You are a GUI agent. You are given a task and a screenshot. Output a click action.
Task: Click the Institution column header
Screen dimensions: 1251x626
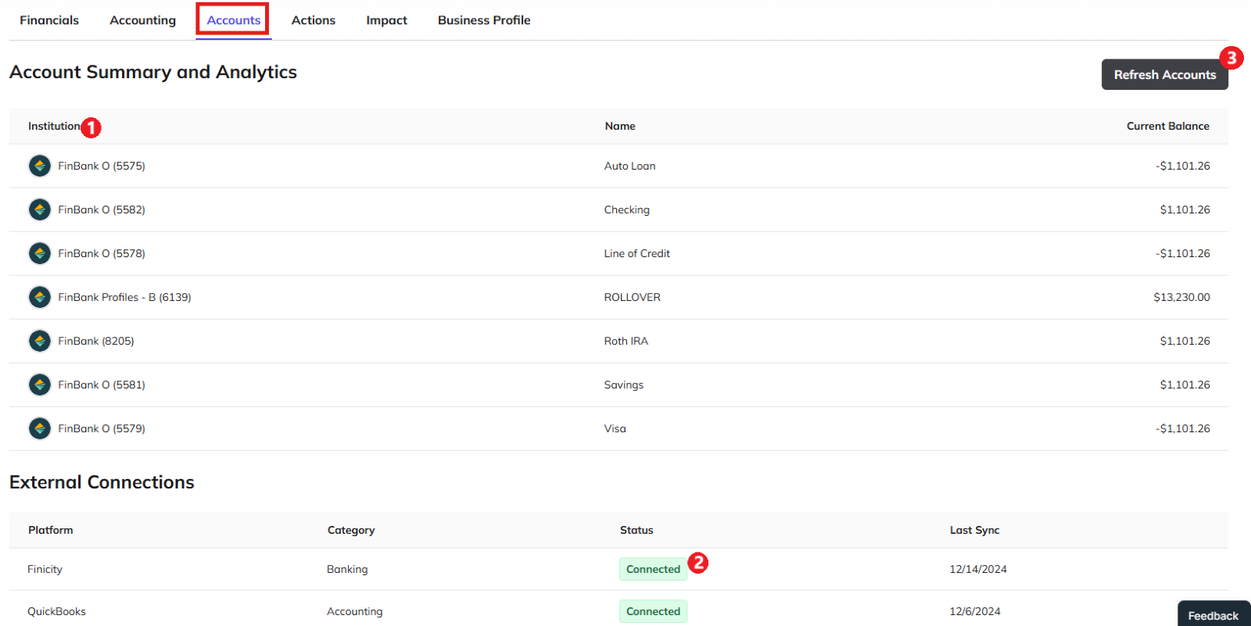point(54,126)
